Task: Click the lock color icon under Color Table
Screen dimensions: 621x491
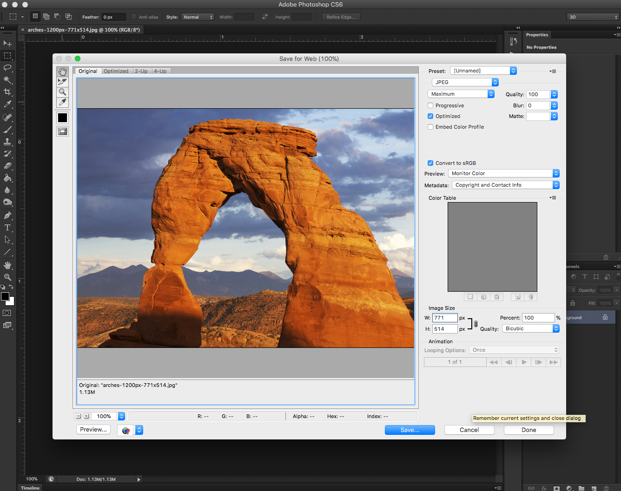Action: (x=496, y=297)
